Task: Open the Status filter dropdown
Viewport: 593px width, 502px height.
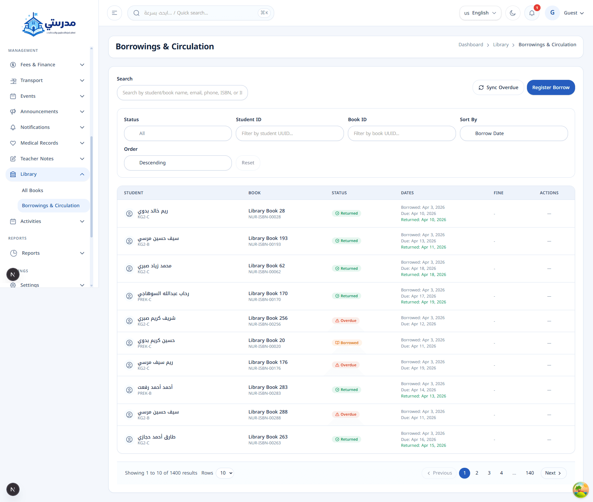Action: click(x=178, y=134)
